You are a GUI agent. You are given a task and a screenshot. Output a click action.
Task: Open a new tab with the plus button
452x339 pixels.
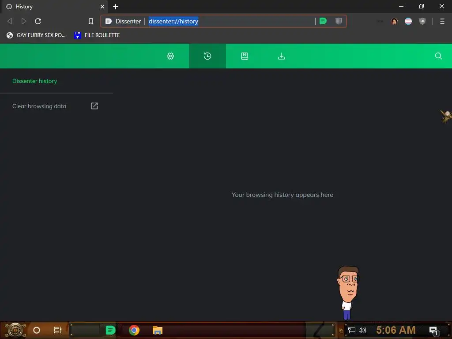click(x=116, y=6)
